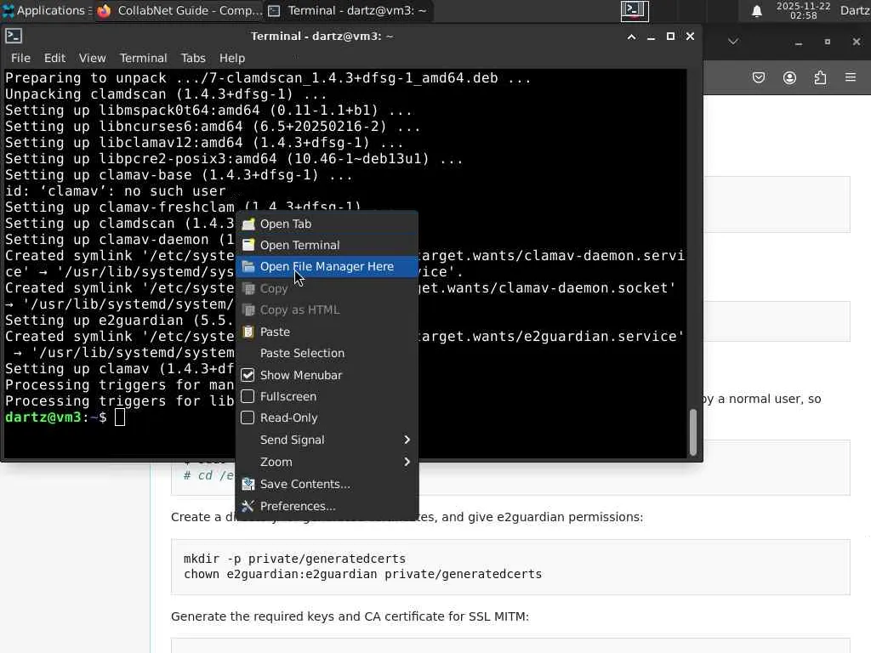Click the date and time clock in the panel
Screen dimensions: 871x653
[x=803, y=10]
